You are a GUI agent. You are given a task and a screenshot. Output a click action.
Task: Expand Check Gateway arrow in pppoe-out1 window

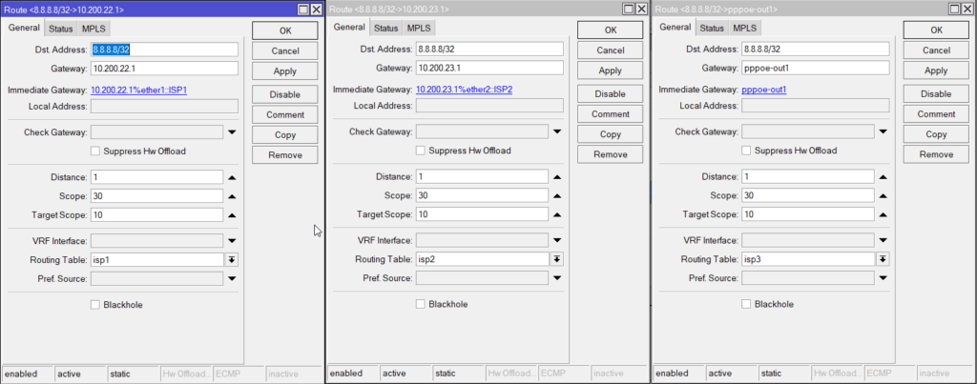coord(883,131)
